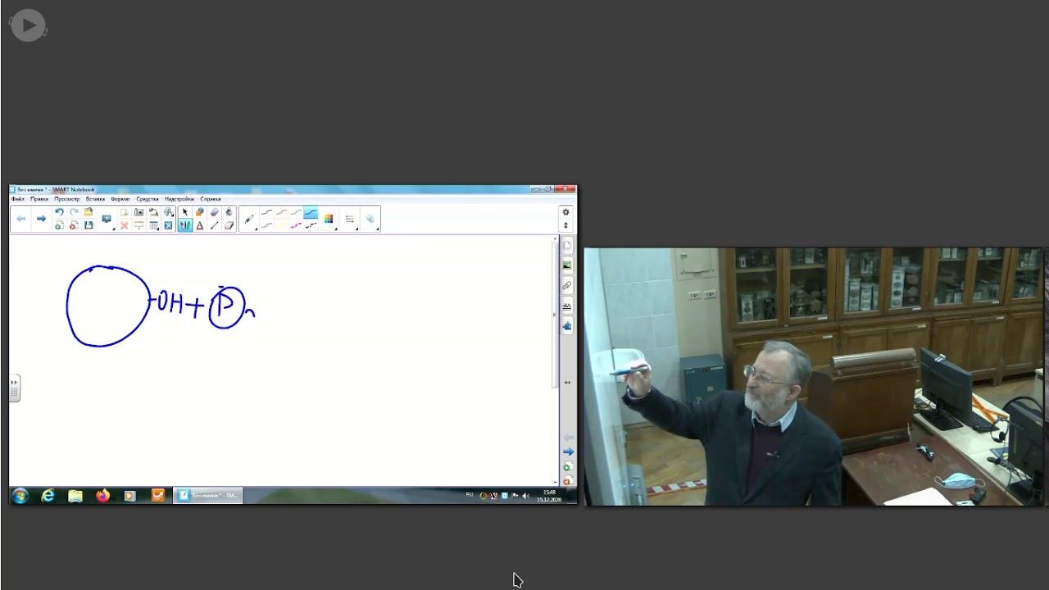Select the straight Line tool

(x=214, y=225)
